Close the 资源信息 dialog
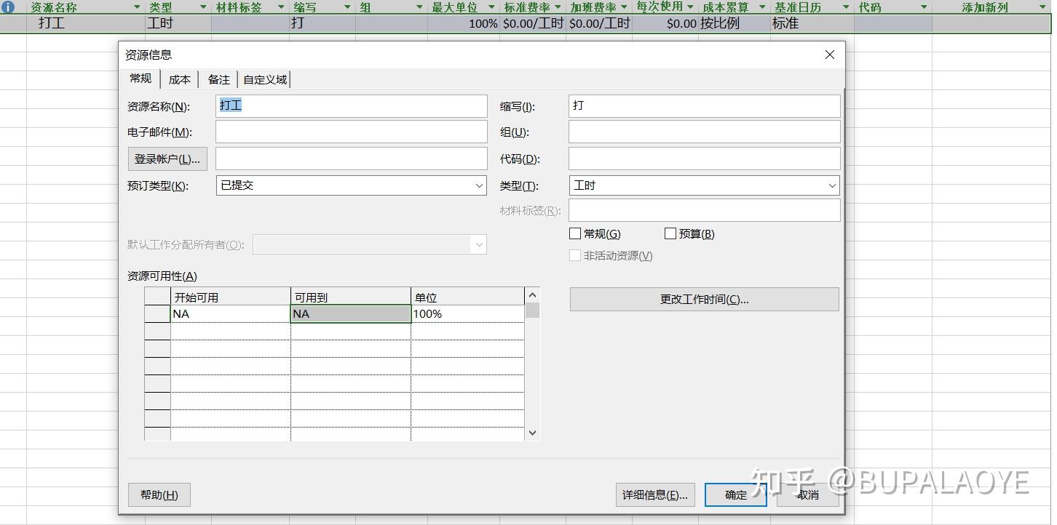Viewport: 1057px width, 525px height. [x=829, y=55]
